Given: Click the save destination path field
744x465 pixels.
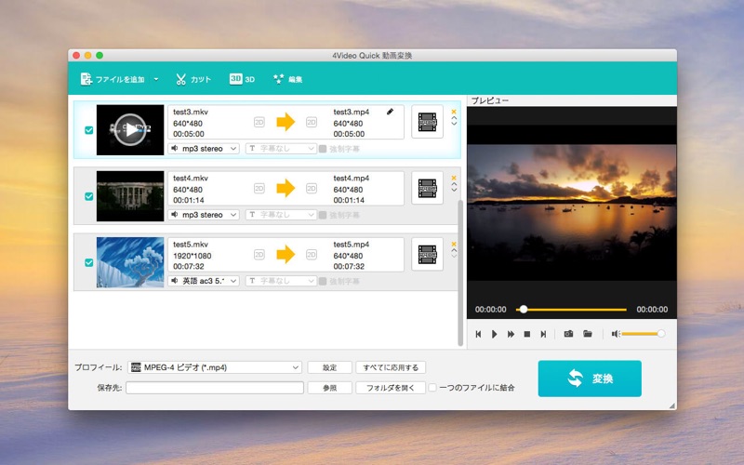Looking at the screenshot, I should point(215,388).
